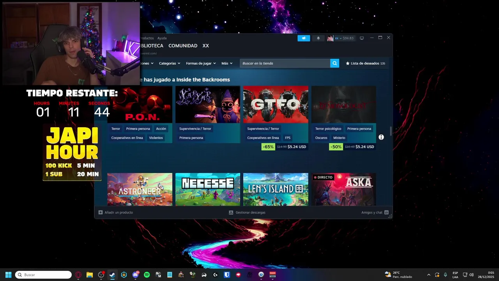Screen dimensions: 499x281
Task: Click the Steam announcements megaphone button
Action: (x=304, y=38)
